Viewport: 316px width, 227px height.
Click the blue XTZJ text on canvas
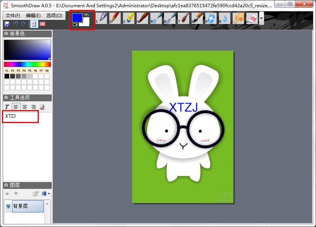click(x=184, y=107)
